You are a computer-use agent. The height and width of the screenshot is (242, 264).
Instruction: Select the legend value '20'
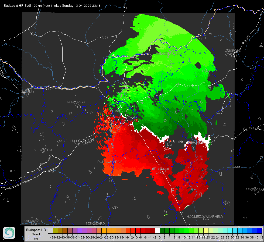click(208, 237)
